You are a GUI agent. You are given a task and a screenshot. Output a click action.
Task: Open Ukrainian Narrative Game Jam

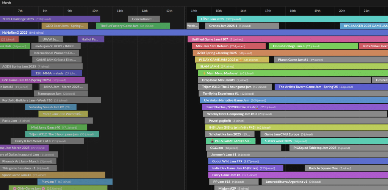tap(294, 100)
